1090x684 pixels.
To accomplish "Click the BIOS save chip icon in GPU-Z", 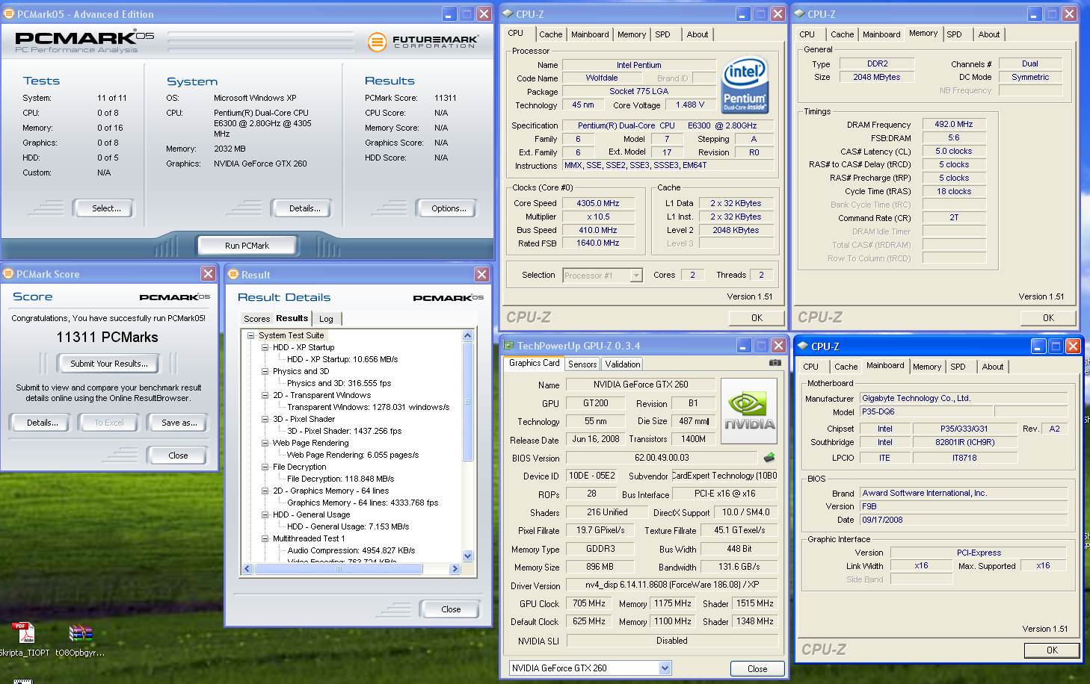I will coord(769,458).
